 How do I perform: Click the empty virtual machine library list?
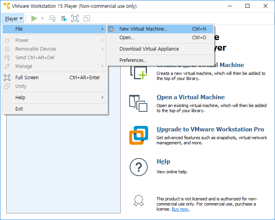coord(64,164)
